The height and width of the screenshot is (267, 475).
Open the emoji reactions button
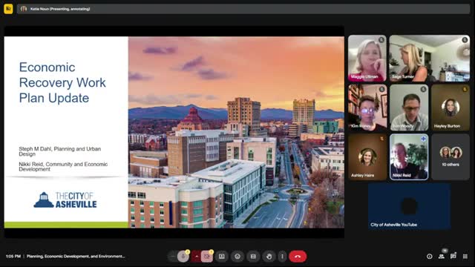pos(237,257)
